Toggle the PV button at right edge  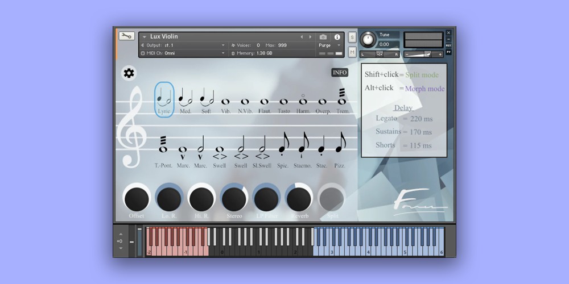[x=448, y=52]
